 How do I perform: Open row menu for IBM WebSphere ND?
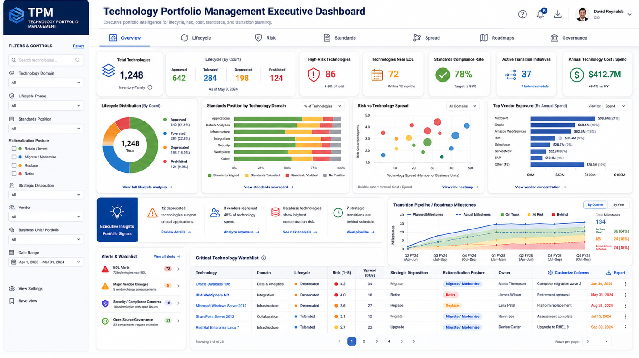[x=625, y=295]
